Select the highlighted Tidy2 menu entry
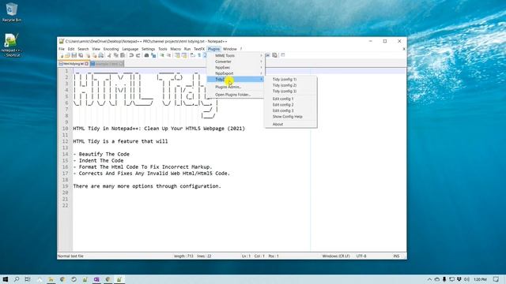This screenshot has height=284, width=506. [x=236, y=79]
